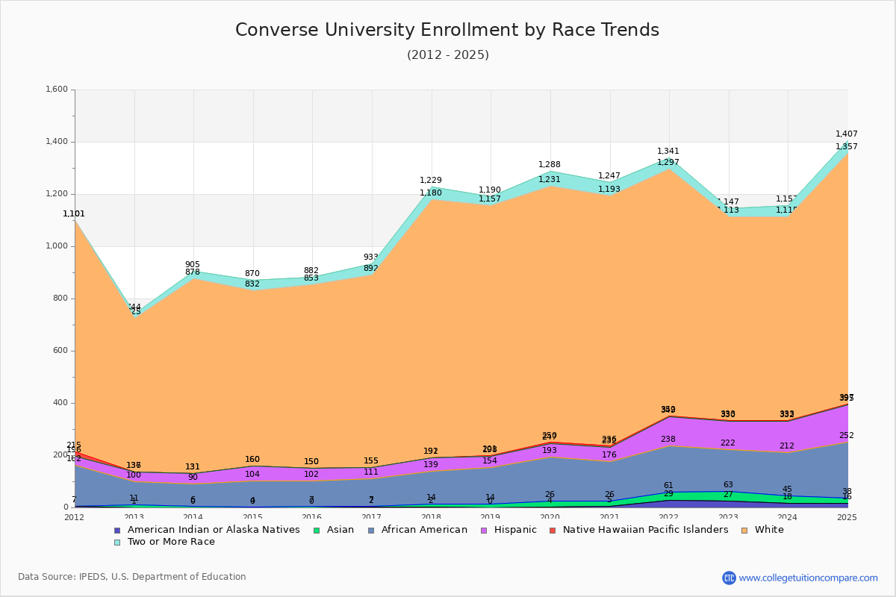Image resolution: width=896 pixels, height=597 pixels.
Task: Click the 905 data label for 2014
Action: pos(193,264)
